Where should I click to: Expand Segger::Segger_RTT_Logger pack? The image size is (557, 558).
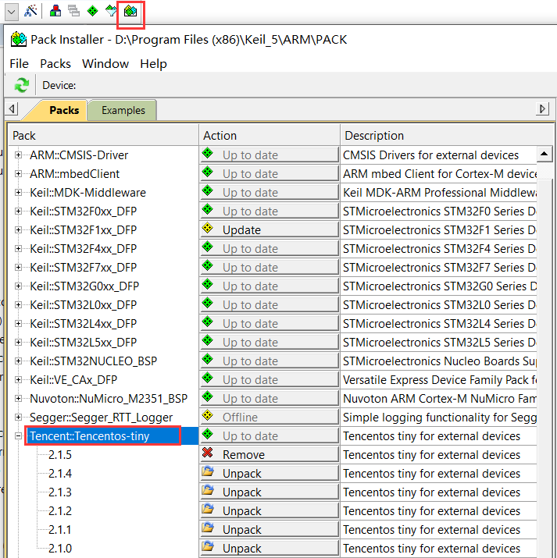coord(18,417)
